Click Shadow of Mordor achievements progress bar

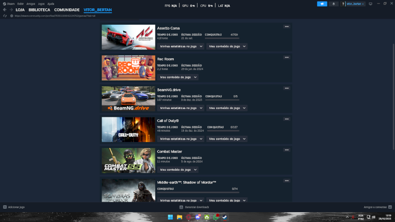click(198, 192)
